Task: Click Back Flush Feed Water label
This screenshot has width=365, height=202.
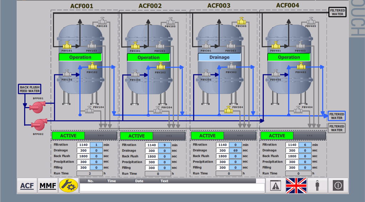Action: (30, 89)
